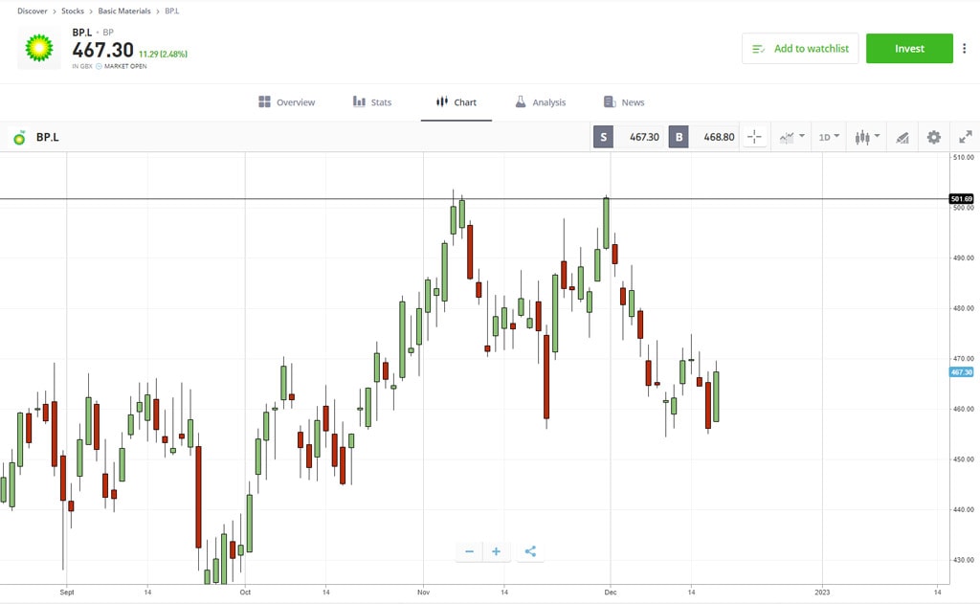
Task: Go to Basic Materials breadcrumb link
Action: tap(124, 11)
